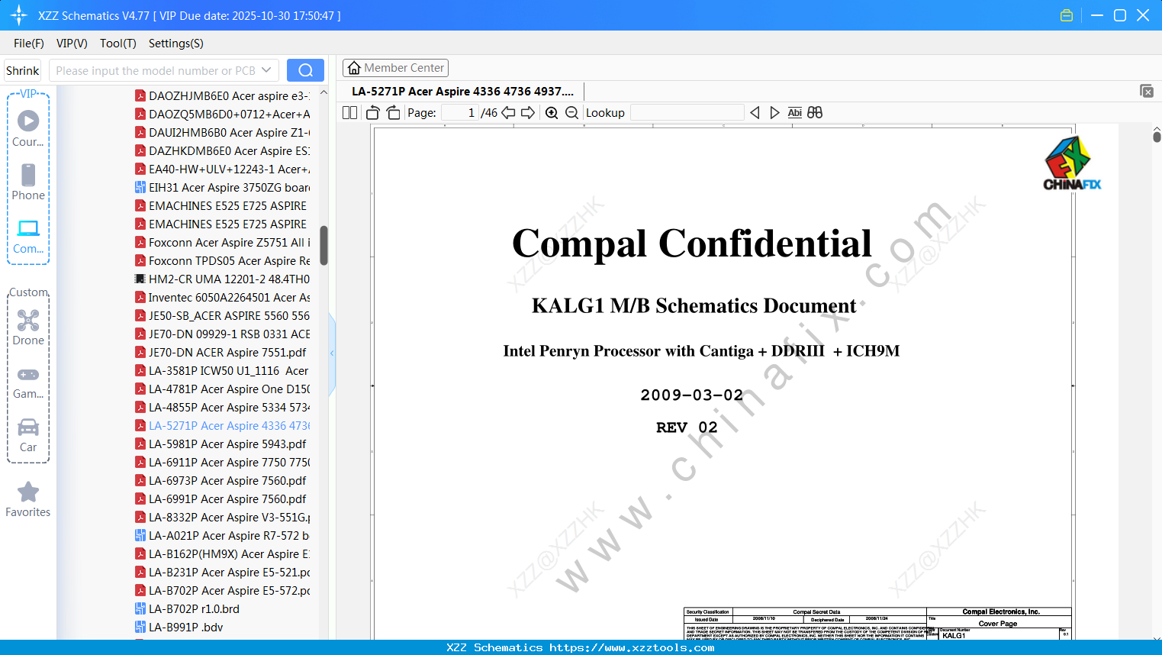Open the Member Center
This screenshot has width=1162, height=655.
[395, 68]
